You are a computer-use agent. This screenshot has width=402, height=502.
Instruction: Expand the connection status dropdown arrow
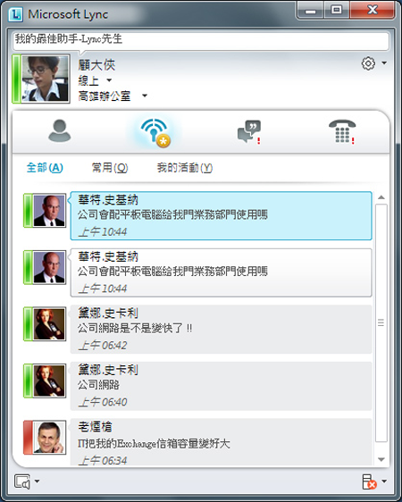384,481
